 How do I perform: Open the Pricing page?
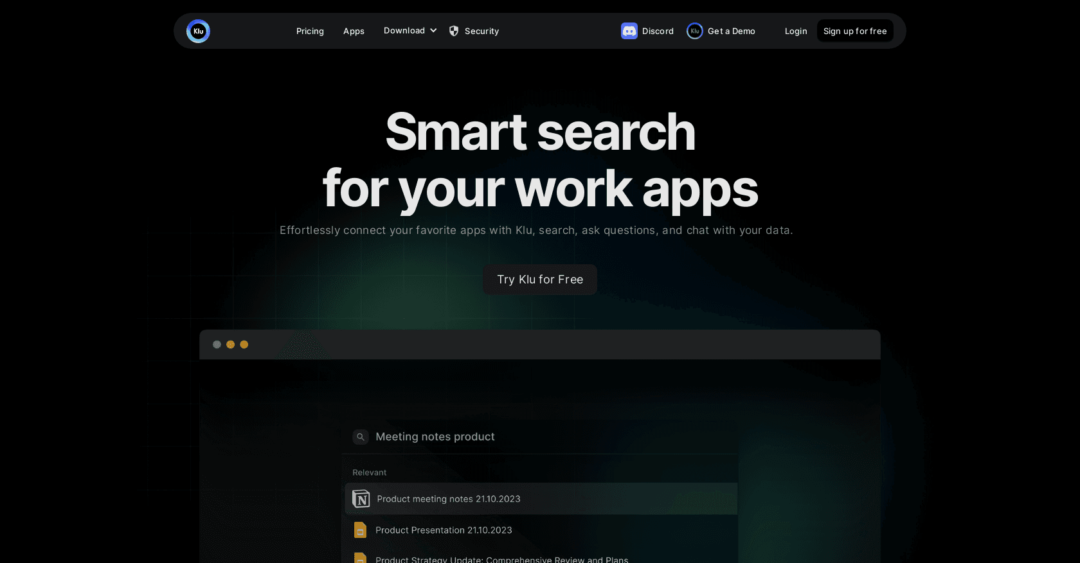click(x=310, y=31)
